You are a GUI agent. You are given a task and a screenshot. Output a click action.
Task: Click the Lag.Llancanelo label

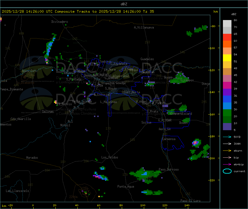pos(17,191)
